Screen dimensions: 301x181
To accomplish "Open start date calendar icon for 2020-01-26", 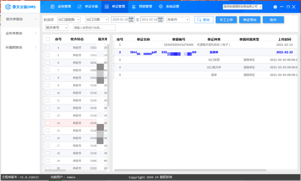I will [131, 20].
